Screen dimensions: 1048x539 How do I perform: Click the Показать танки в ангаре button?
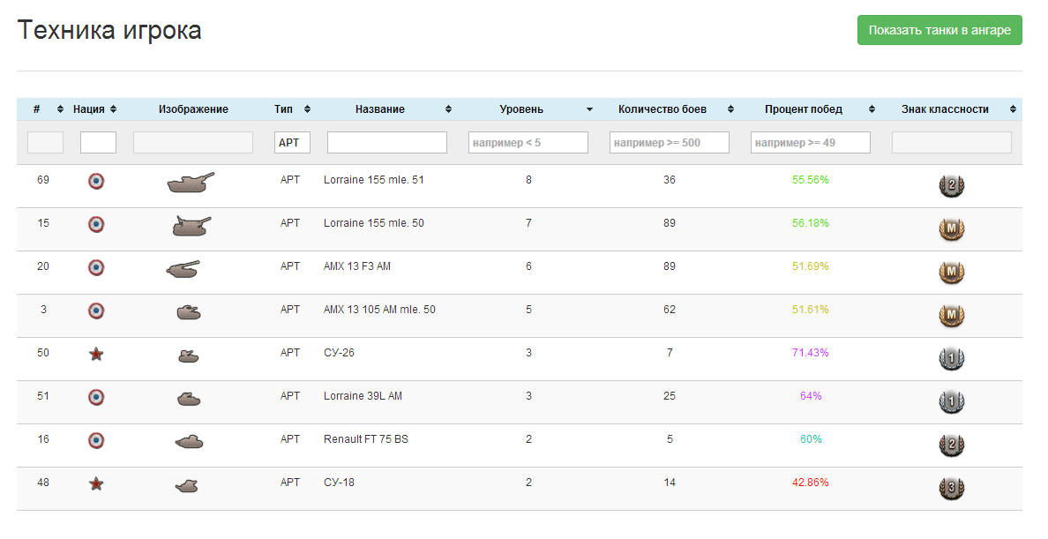(x=939, y=30)
